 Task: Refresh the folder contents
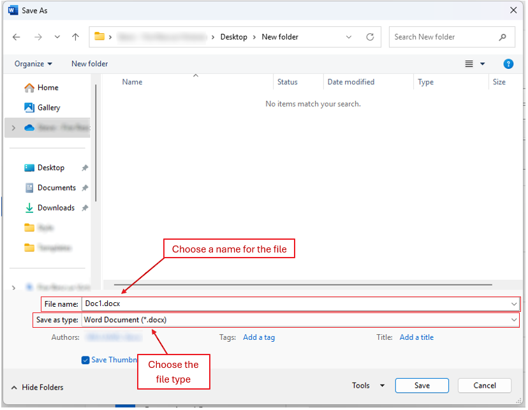pyautogui.click(x=370, y=37)
